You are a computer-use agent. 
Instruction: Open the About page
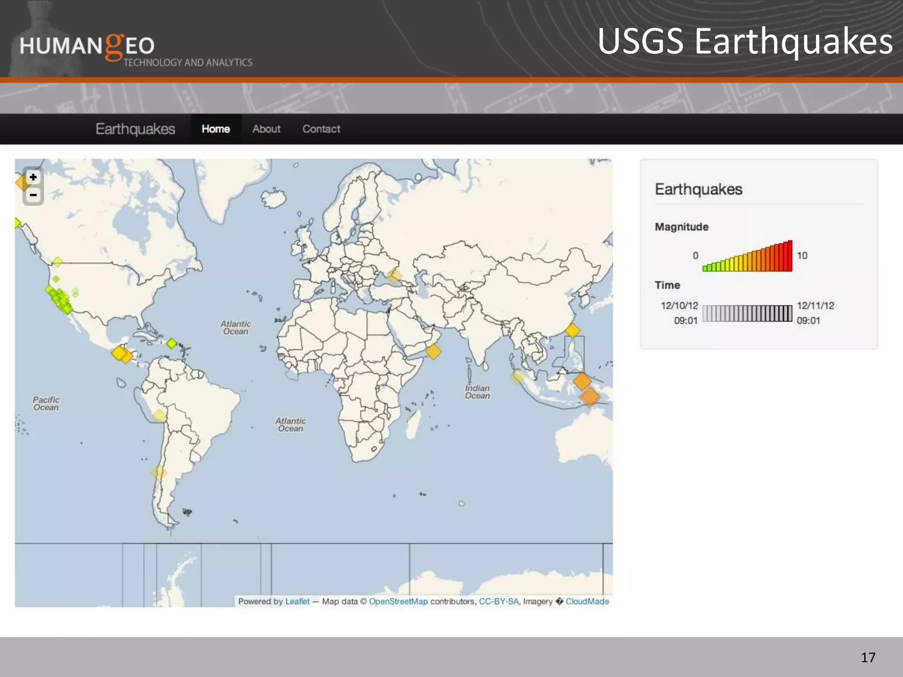click(x=266, y=129)
